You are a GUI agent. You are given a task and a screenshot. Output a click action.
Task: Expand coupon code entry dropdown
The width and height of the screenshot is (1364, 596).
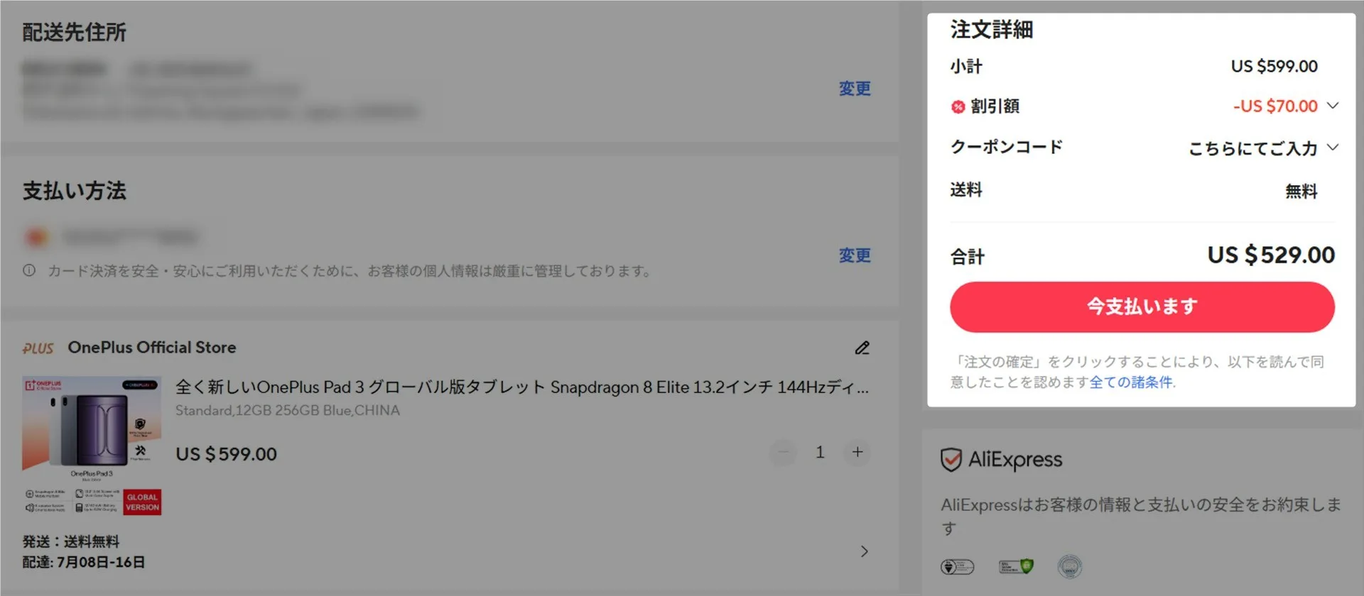[1333, 147]
